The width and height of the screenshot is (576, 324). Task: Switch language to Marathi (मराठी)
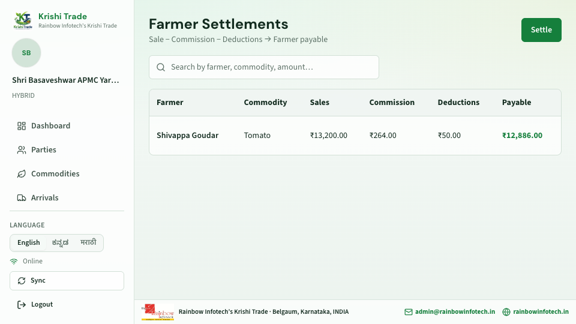[x=88, y=243]
